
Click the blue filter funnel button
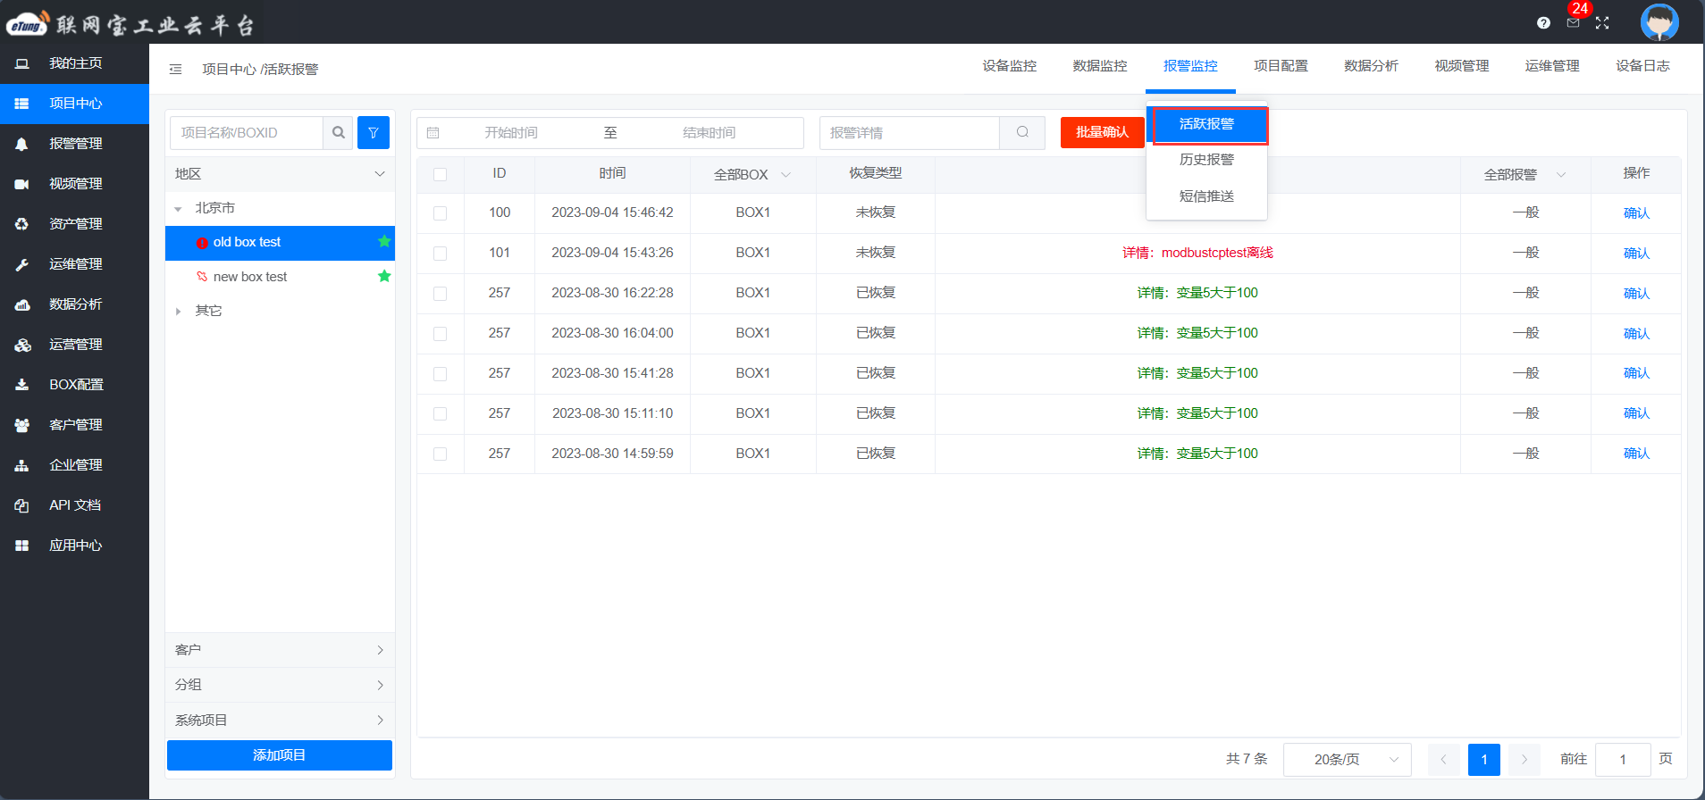tap(374, 133)
